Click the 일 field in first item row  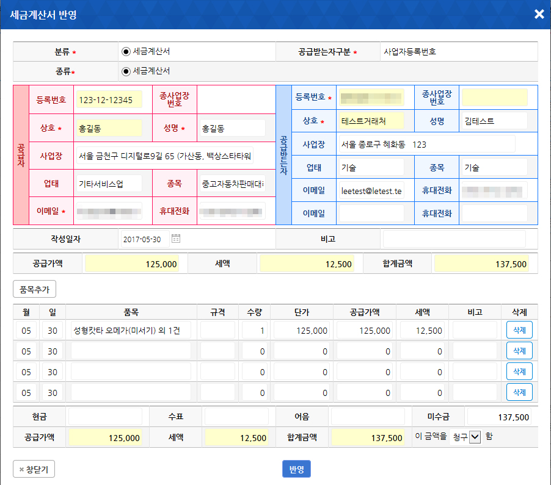point(53,330)
